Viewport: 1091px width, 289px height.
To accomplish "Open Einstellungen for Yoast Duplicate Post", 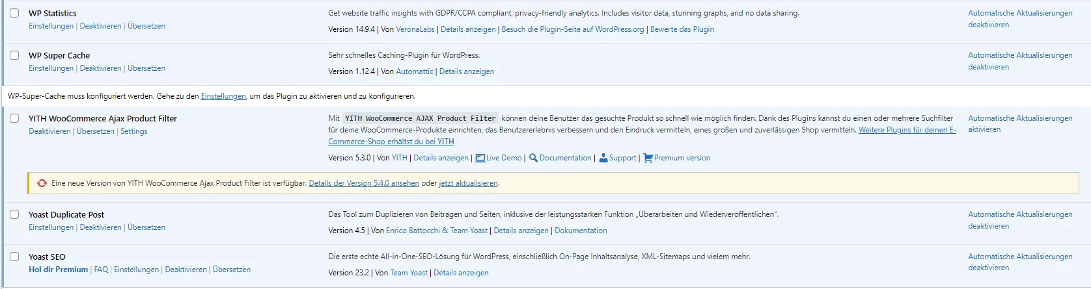I will click(51, 227).
